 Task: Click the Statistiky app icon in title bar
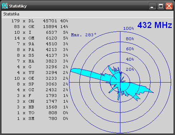pyautogui.click(x=5, y=6)
